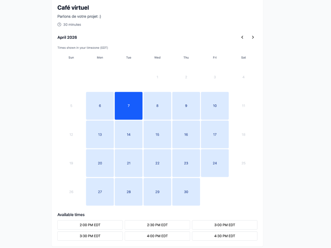Viewport: 331px width, 248px height.
Task: Pick April 20 for the meeting
Action: click(x=100, y=163)
